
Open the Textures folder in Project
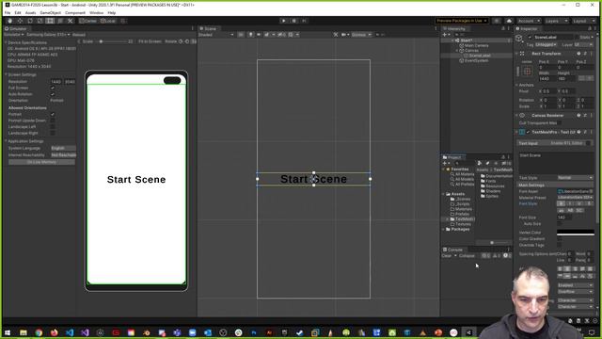pyautogui.click(x=463, y=224)
